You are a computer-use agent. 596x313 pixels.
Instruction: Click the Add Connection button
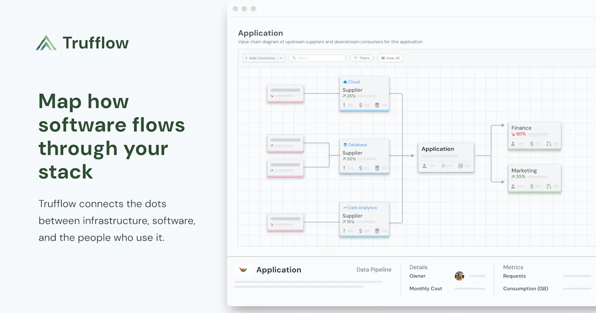coord(260,58)
